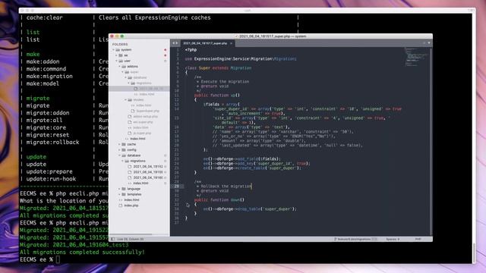
Task: Click file icon of index.php in sidebar
Action: (x=121, y=206)
